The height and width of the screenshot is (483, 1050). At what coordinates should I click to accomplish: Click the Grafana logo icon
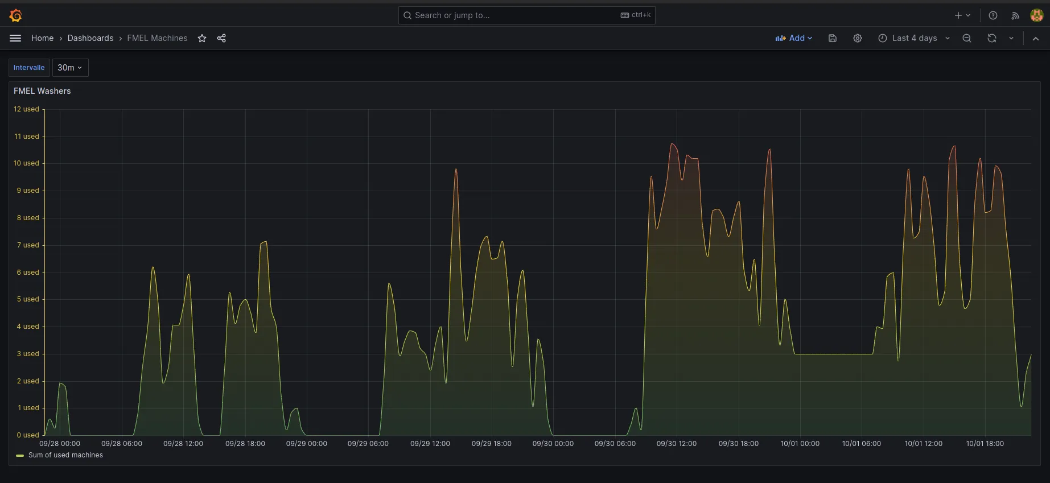tap(15, 15)
